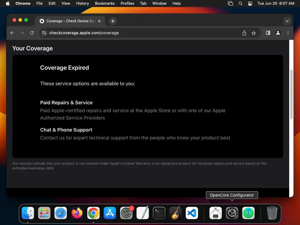The height and width of the screenshot is (225, 300).
Task: View site information icon in address bar
Action: click(x=44, y=33)
